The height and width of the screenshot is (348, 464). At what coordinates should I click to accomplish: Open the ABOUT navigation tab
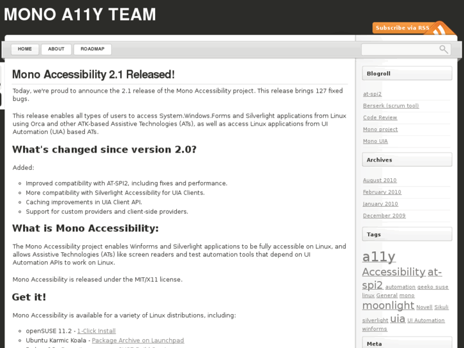coord(56,49)
